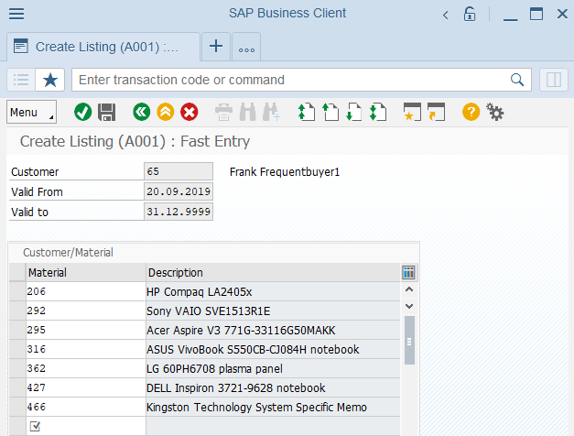Go to last page icon

(378, 112)
